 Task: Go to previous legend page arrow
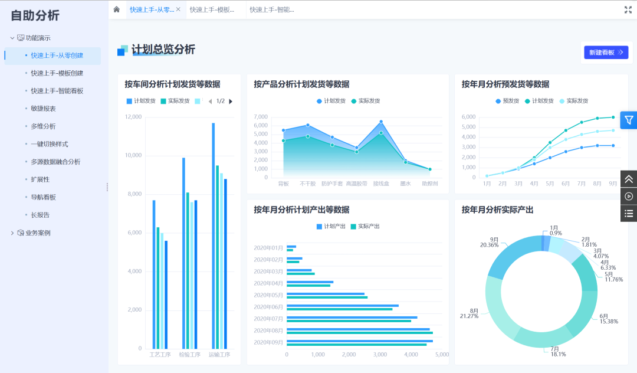[x=210, y=101]
